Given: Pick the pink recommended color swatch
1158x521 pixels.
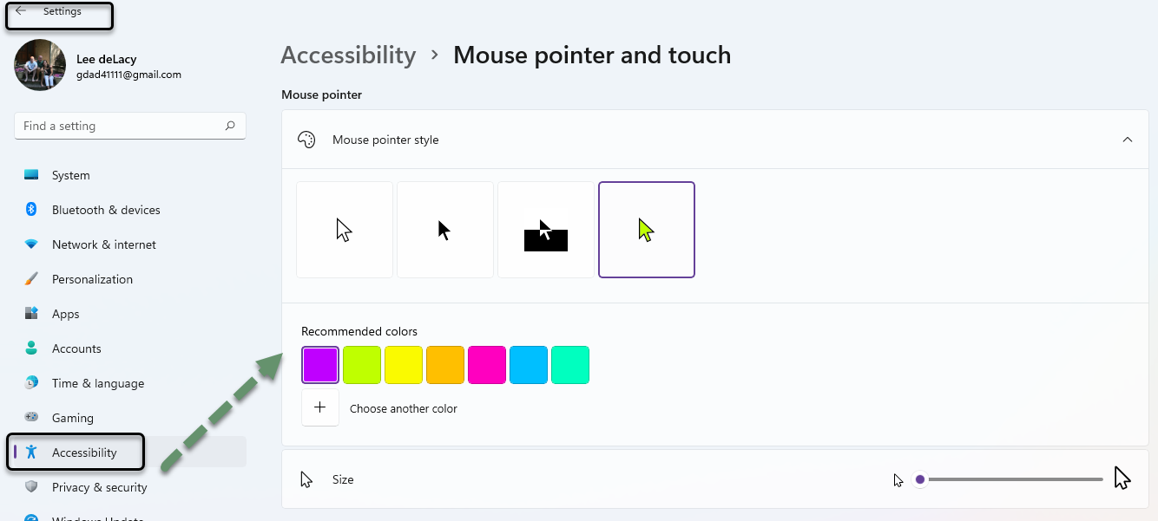Looking at the screenshot, I should 487,365.
